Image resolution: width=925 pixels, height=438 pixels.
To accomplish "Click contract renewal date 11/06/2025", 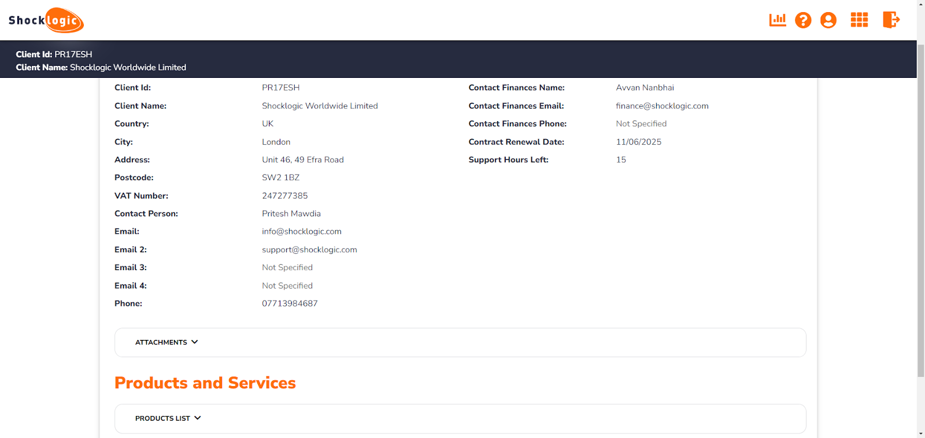I will click(x=638, y=142).
